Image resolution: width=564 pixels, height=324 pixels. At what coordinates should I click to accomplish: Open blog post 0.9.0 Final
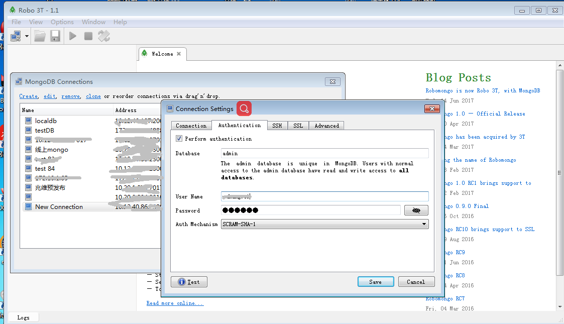pyautogui.click(x=466, y=206)
